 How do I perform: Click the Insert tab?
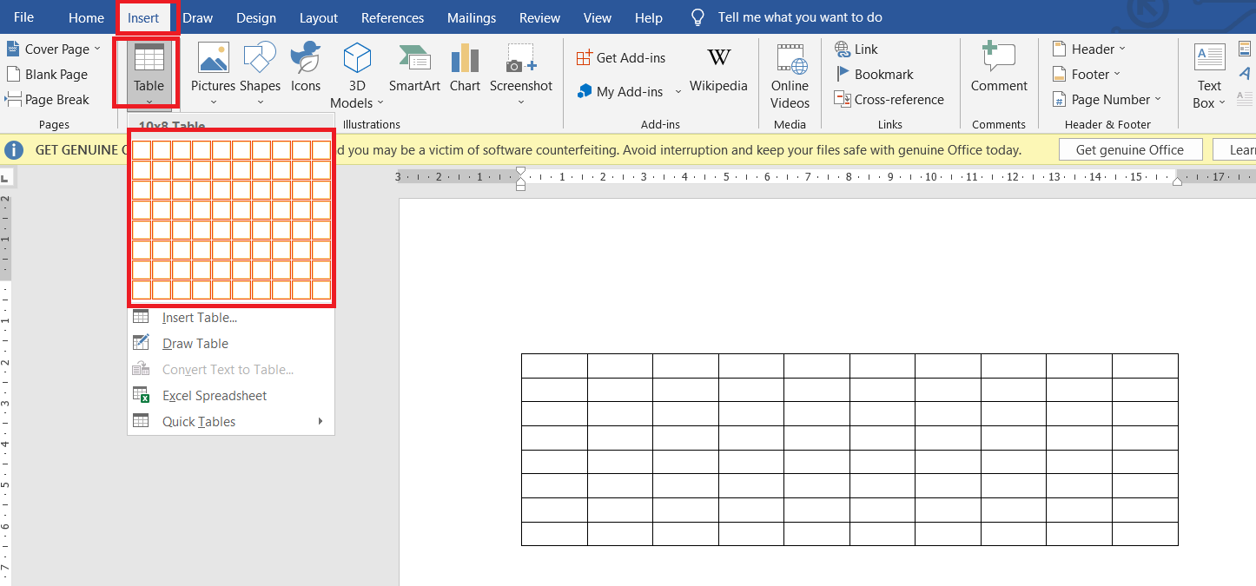[143, 17]
